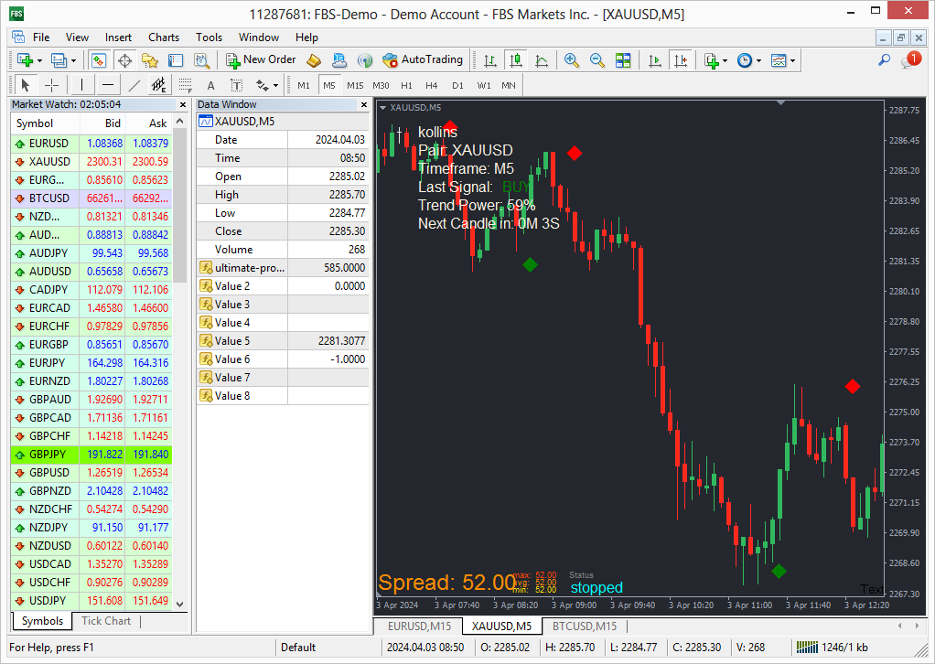Open the Strategy Tester icon
This screenshot has height=664, width=935.
(201, 60)
